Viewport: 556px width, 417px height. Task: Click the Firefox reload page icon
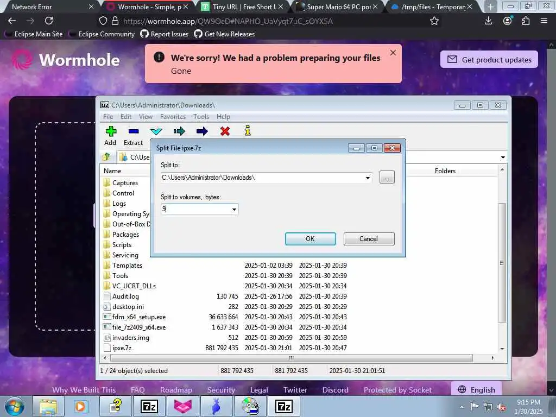[49, 21]
